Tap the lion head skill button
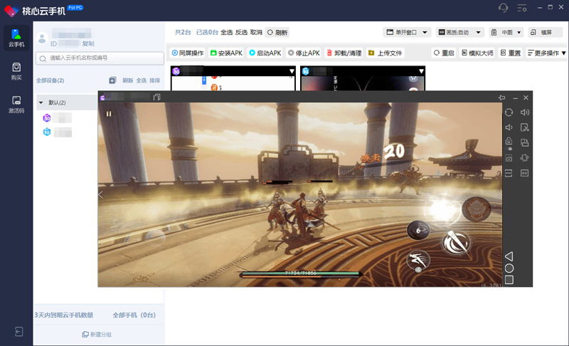The width and height of the screenshot is (569, 346). click(476, 209)
